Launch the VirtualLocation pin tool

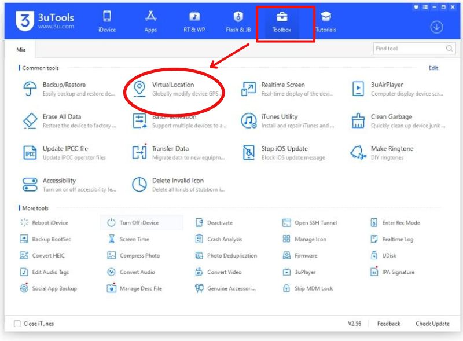click(x=177, y=89)
